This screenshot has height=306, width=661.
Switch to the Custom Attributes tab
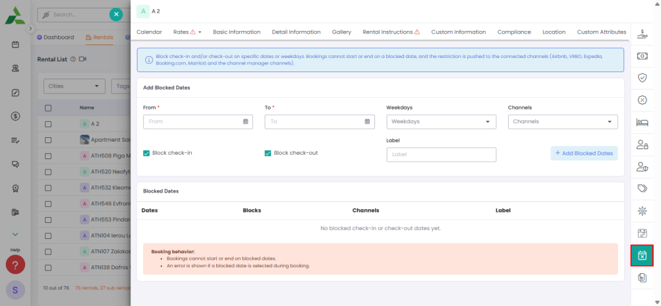tap(602, 32)
